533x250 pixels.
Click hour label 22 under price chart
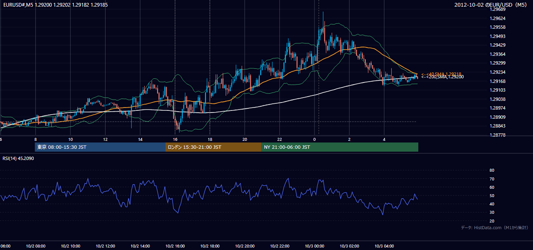279,139
